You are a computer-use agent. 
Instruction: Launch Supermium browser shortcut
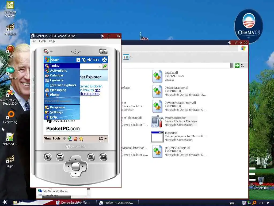point(10,73)
